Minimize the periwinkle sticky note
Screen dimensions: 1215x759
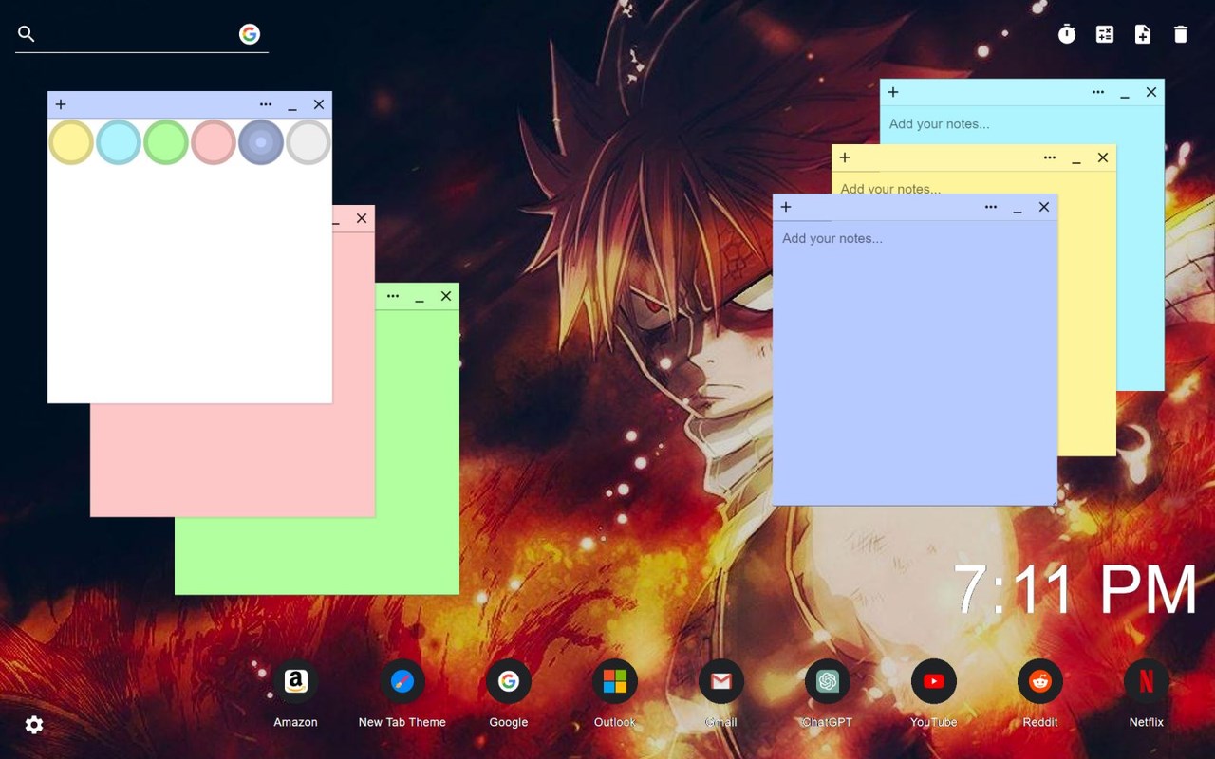[x=1018, y=208]
